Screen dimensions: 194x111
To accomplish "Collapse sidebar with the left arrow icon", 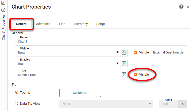I will pyautogui.click(x=4, y=10).
